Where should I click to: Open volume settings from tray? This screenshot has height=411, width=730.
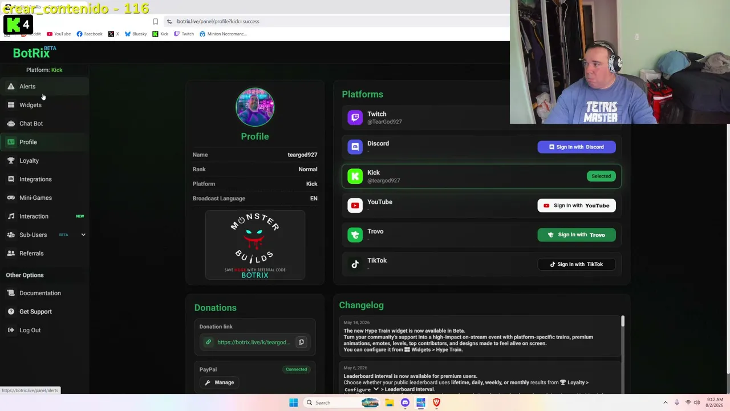tap(697, 402)
